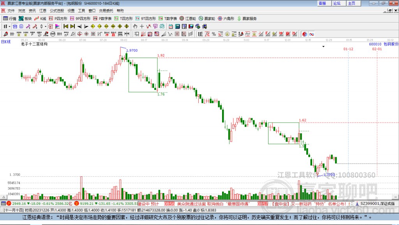Screen dimensions: 399x225
Task: Switch to the K线 chart view
Action: point(40,19)
